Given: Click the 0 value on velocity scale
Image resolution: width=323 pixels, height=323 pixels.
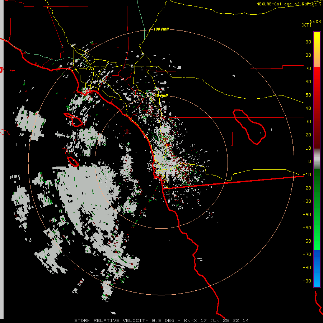Looking at the screenshot, I should click(x=310, y=161).
